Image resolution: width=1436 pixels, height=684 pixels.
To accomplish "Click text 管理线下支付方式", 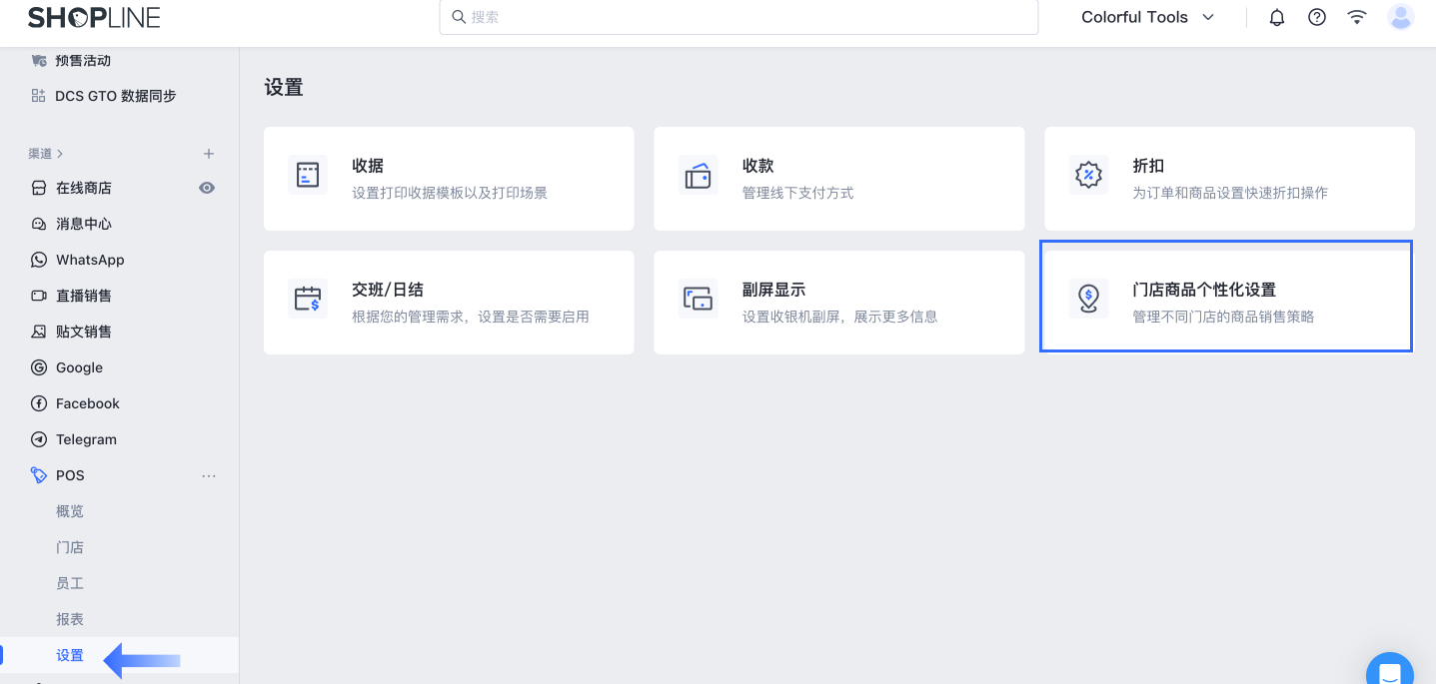I will [x=797, y=193].
